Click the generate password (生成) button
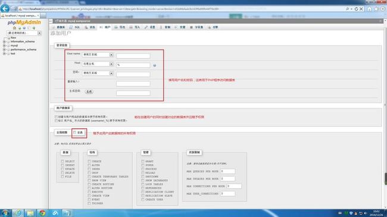This screenshot has height=217, width=387. [x=89, y=91]
